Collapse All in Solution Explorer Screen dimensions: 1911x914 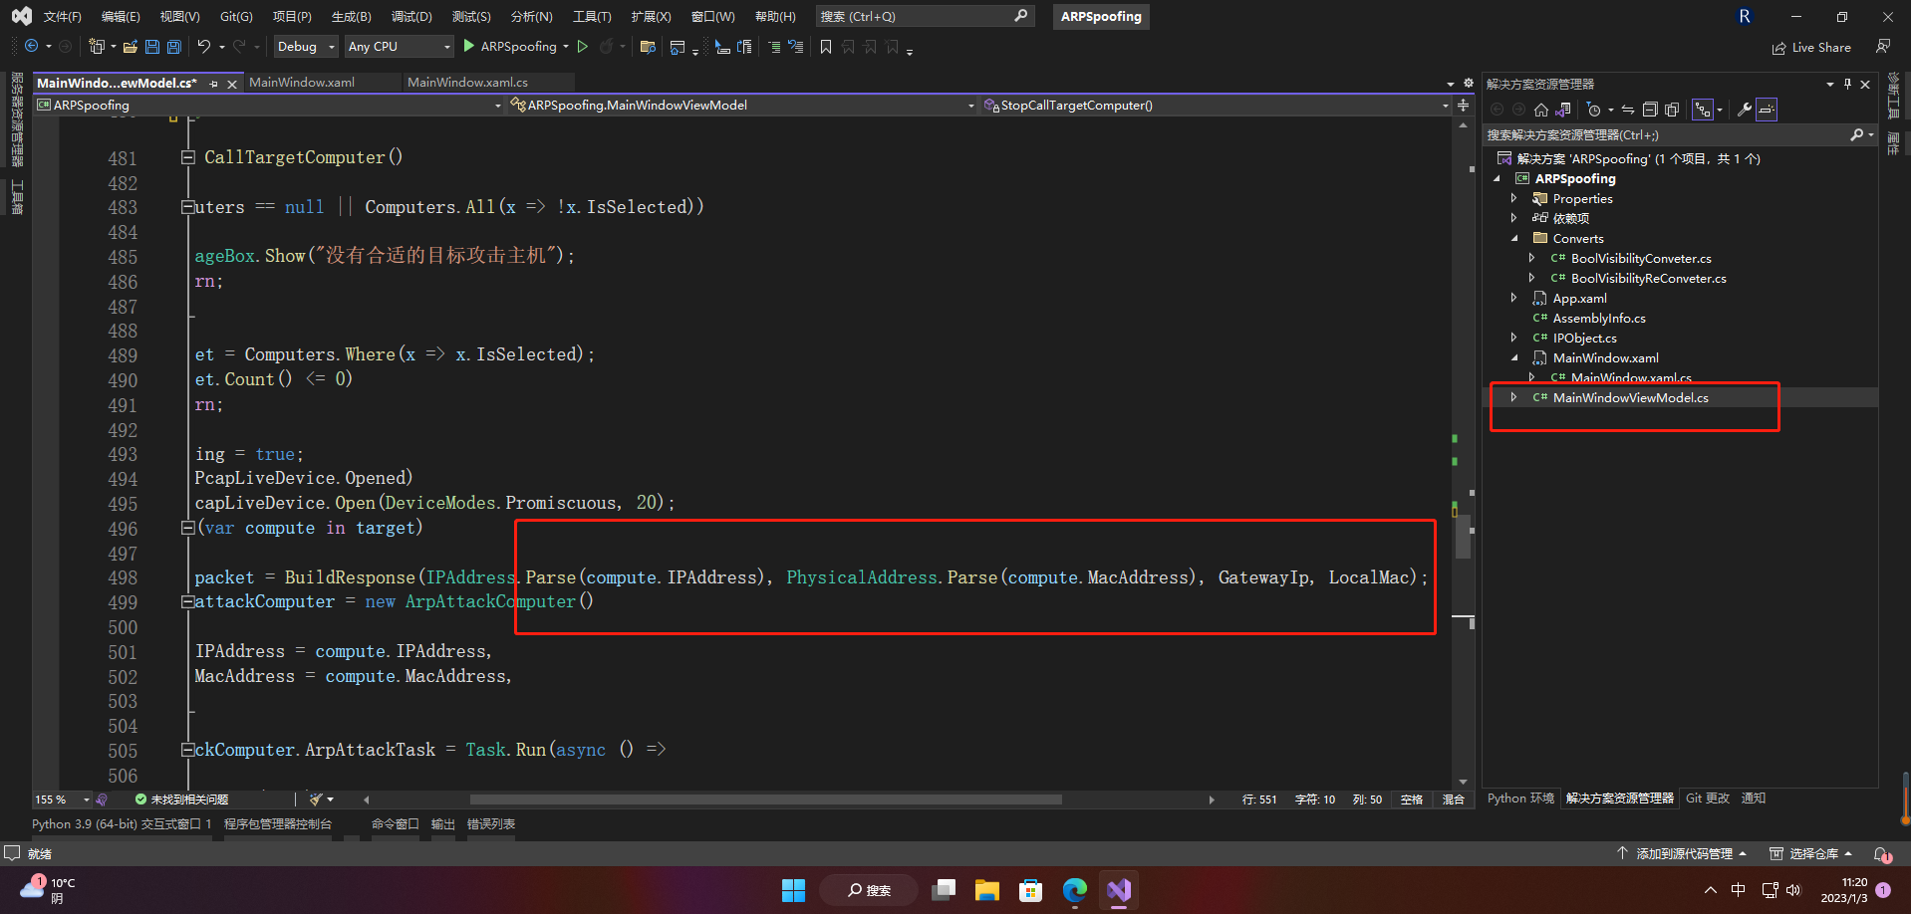(x=1650, y=110)
